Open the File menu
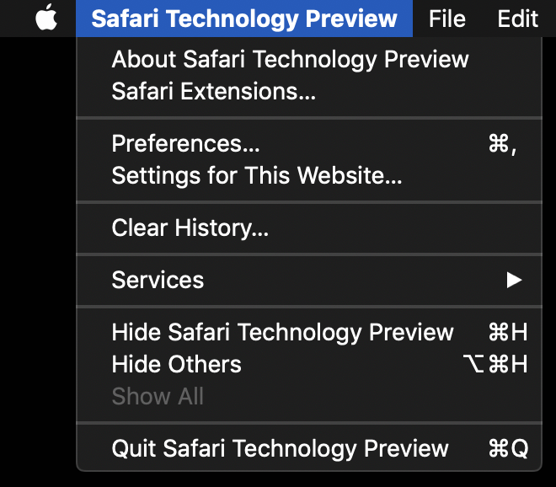 (x=446, y=19)
